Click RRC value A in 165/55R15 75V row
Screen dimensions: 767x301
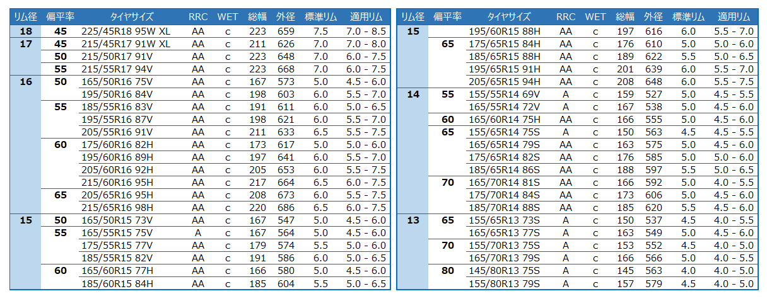tap(198, 232)
